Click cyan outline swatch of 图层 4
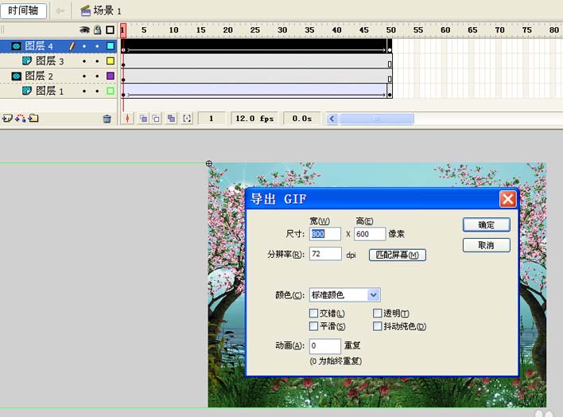This screenshot has width=563, height=417. (111, 46)
